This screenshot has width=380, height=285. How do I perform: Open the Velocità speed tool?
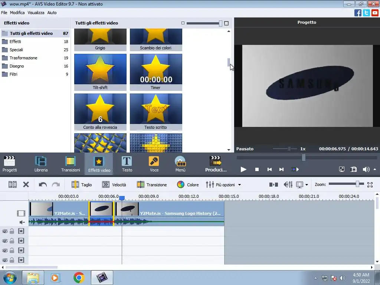(114, 185)
